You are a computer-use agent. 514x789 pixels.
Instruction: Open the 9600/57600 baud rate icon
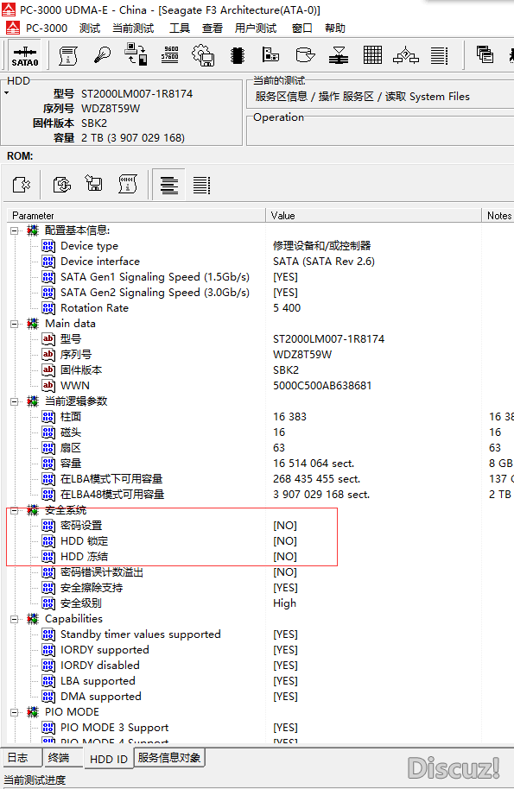coord(169,54)
